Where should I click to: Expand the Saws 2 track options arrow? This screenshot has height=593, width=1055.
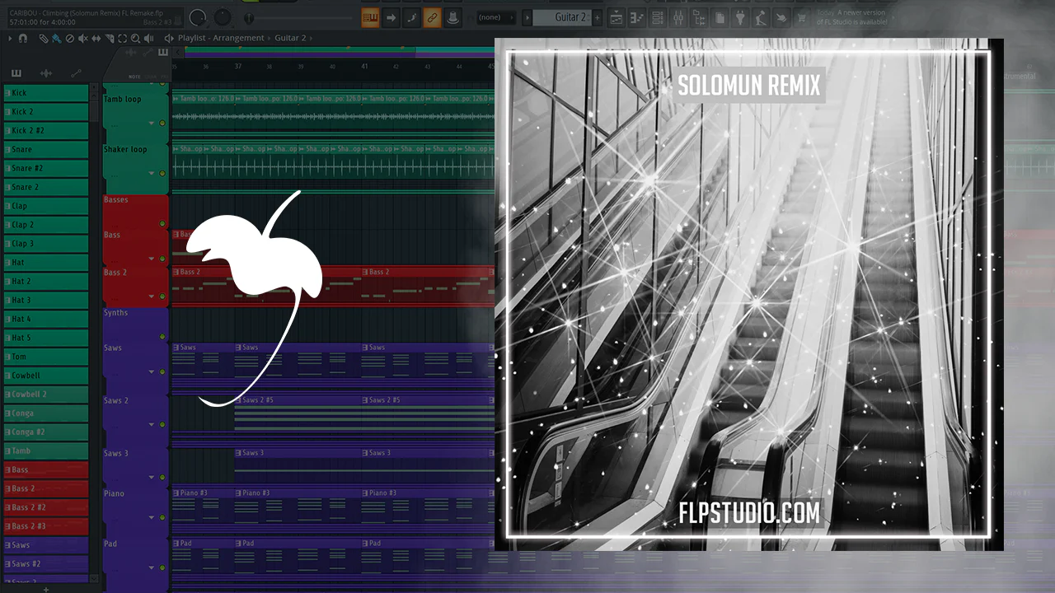click(152, 425)
